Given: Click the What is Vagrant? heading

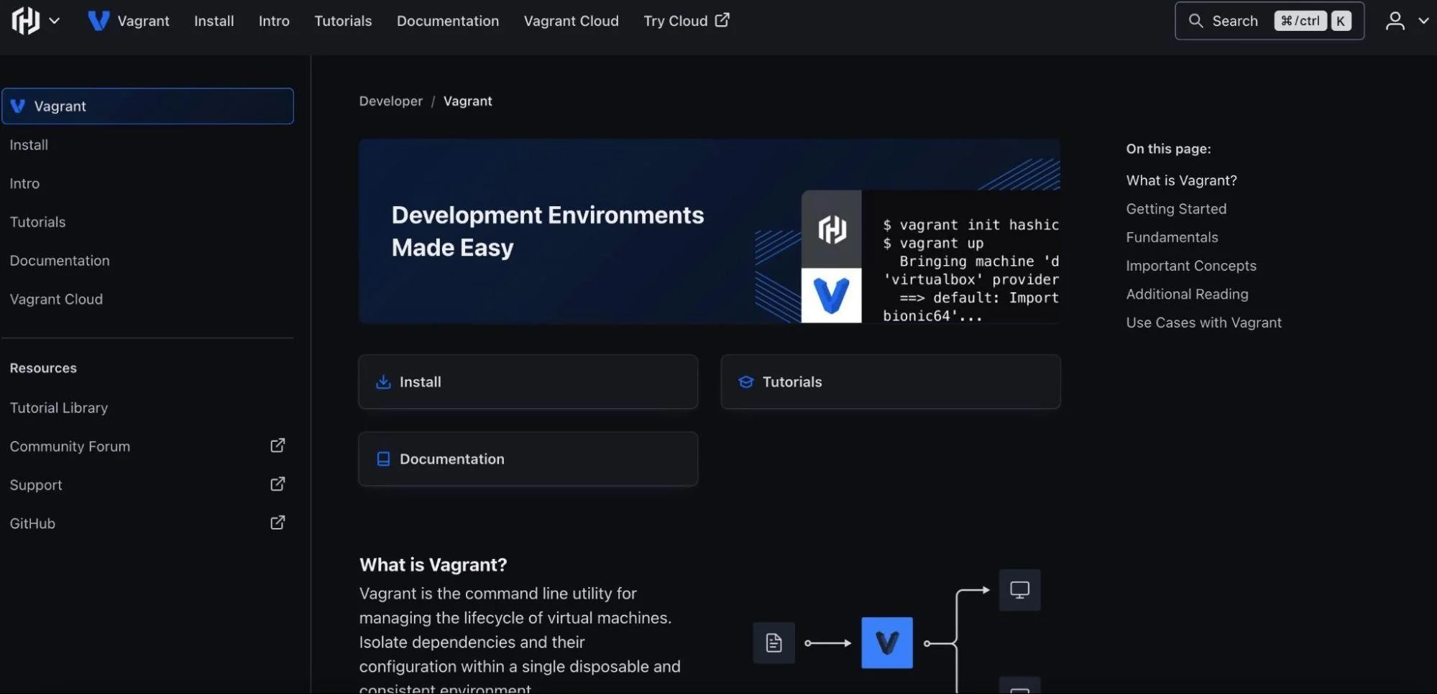Looking at the screenshot, I should [433, 565].
